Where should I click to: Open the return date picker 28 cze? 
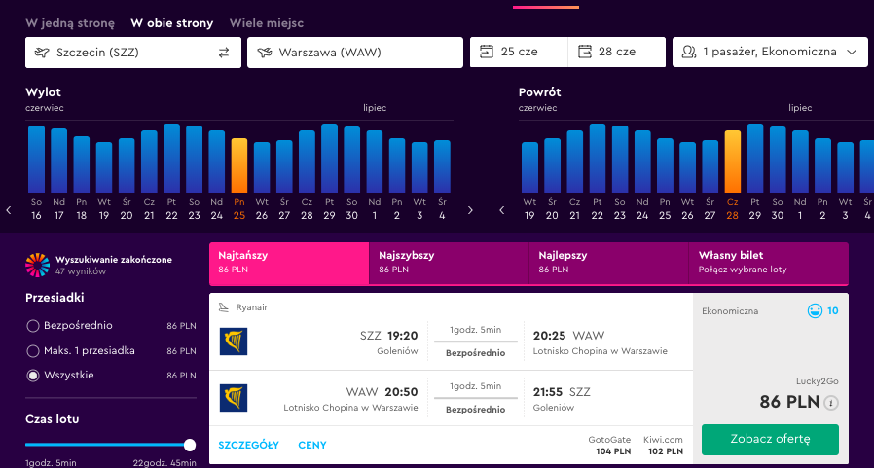pyautogui.click(x=616, y=53)
